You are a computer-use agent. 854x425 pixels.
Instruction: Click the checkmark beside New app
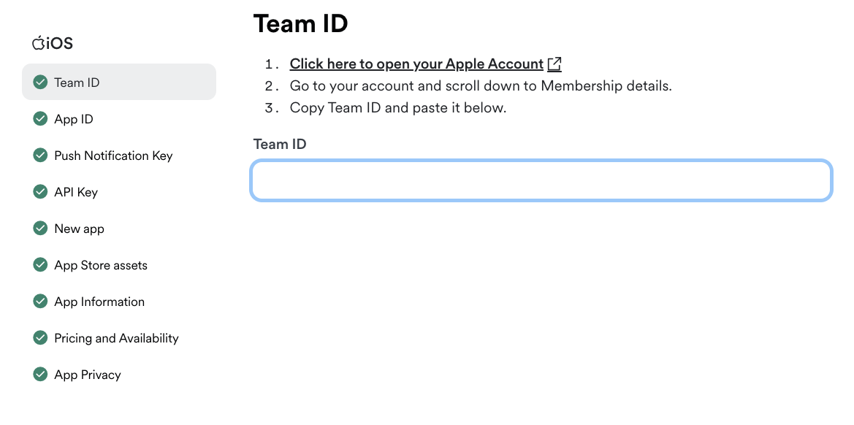pyautogui.click(x=40, y=228)
